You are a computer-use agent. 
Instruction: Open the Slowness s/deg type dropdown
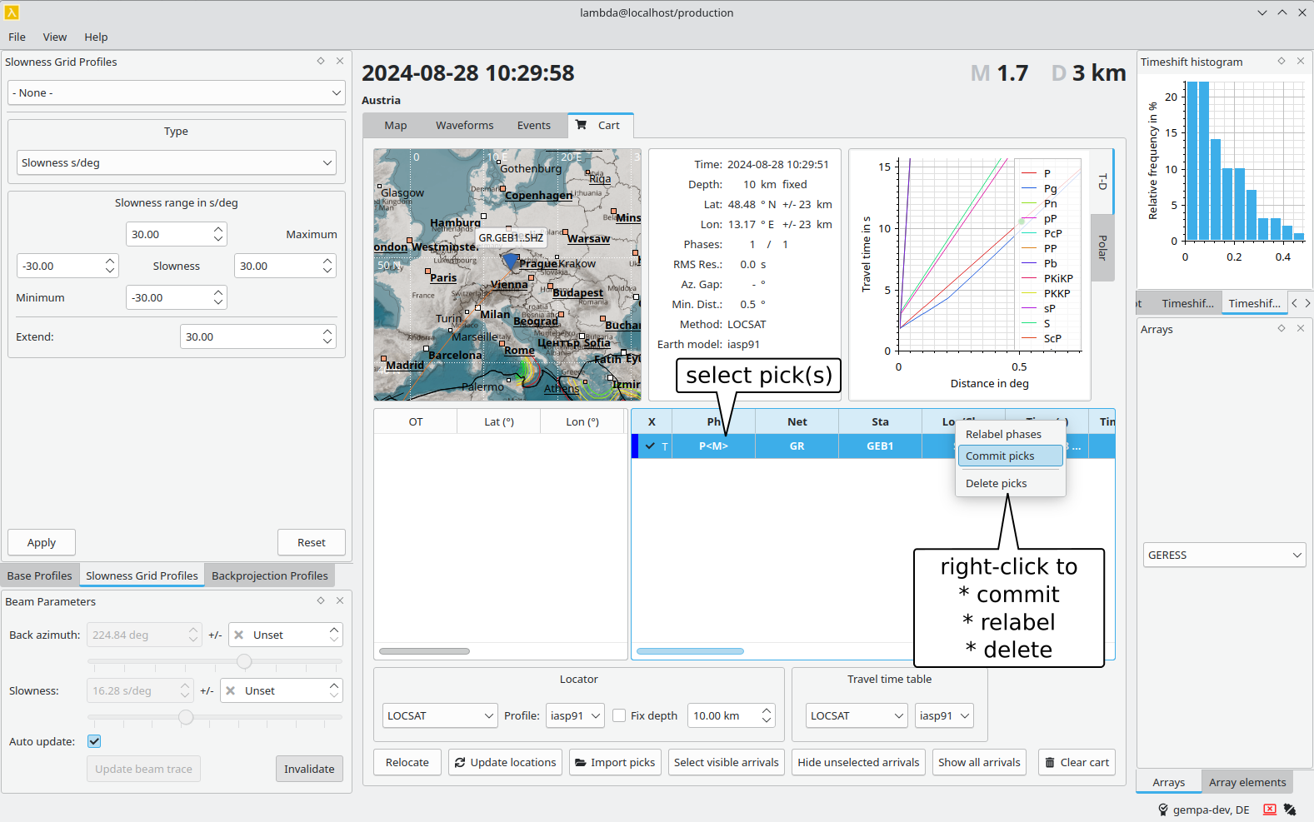176,162
